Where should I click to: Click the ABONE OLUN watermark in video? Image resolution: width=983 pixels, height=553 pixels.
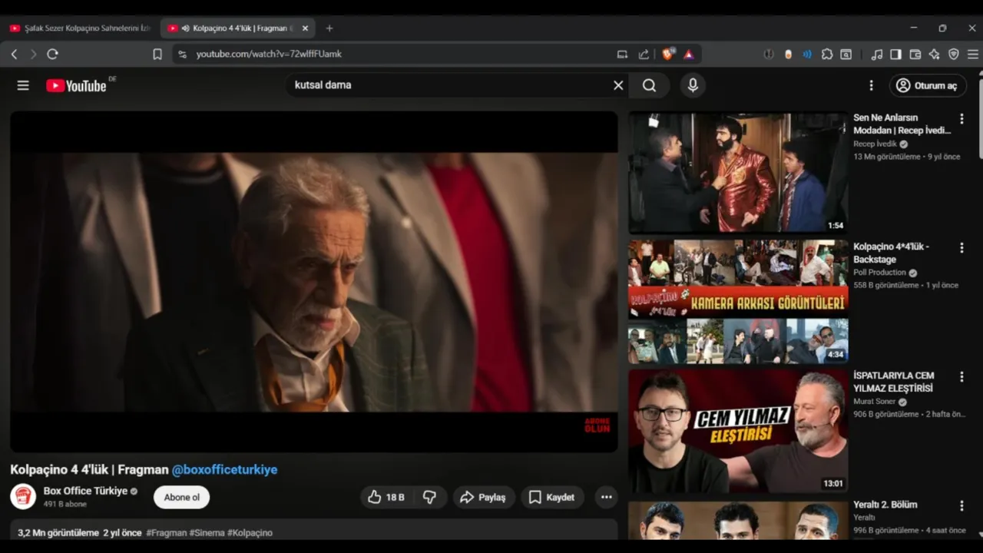[x=597, y=426]
